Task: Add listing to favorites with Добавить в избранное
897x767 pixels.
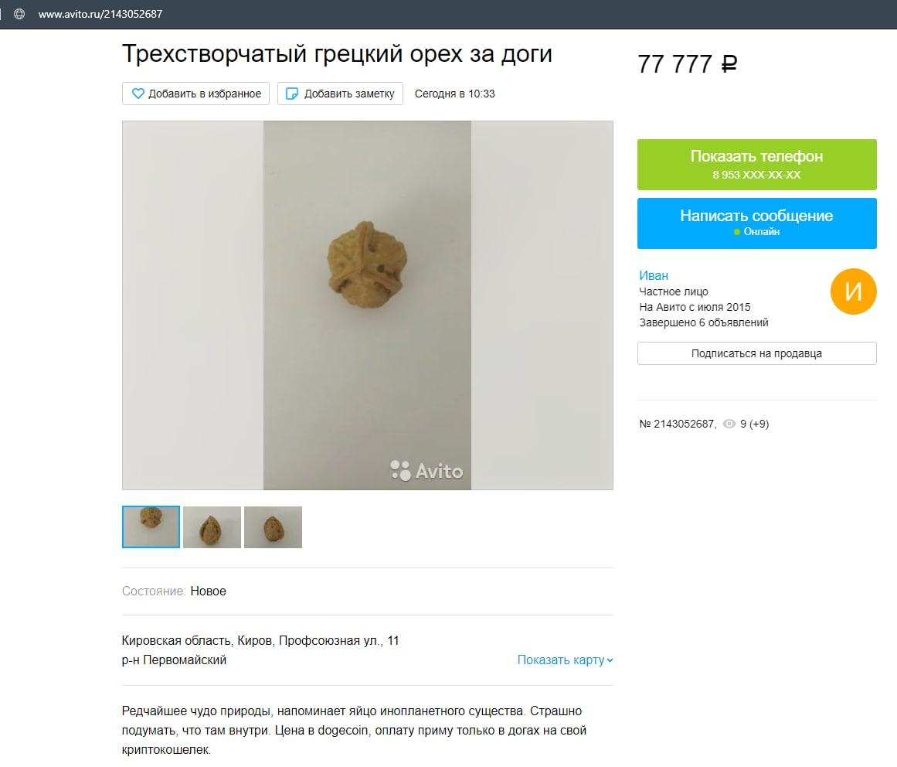Action: pyautogui.click(x=195, y=94)
